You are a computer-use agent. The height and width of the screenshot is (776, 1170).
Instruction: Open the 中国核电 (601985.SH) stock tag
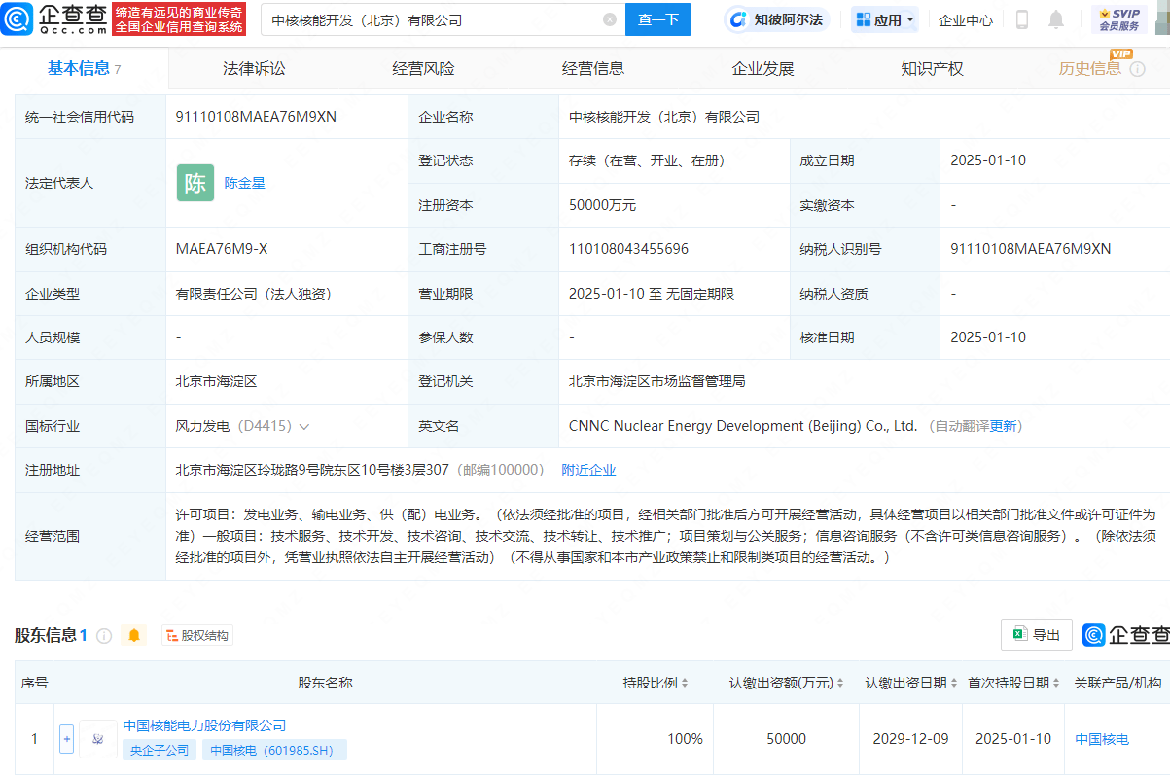point(274,750)
